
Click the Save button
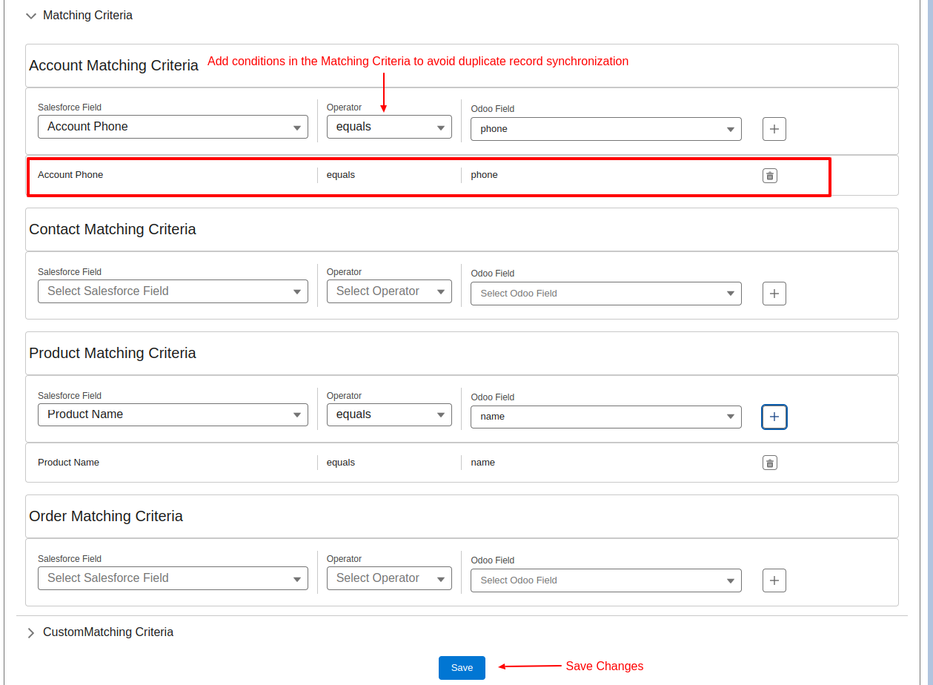pyautogui.click(x=461, y=667)
